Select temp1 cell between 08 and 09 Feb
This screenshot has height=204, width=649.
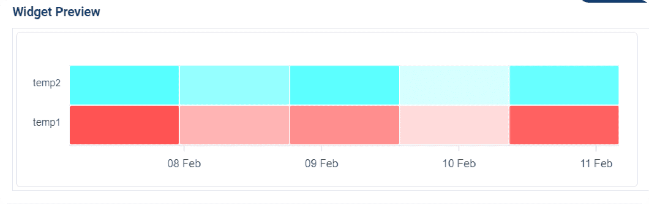point(234,125)
